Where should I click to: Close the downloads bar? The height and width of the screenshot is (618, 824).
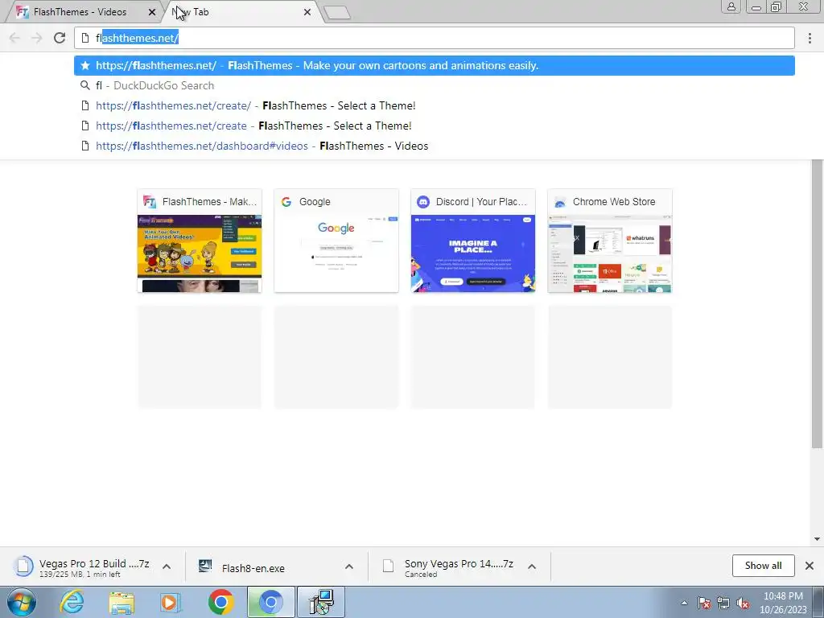click(810, 566)
